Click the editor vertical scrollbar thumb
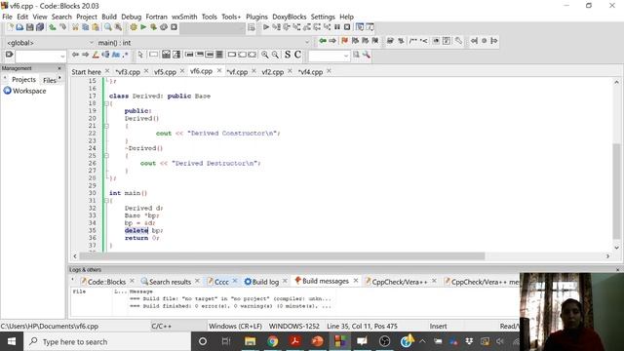 616,190
